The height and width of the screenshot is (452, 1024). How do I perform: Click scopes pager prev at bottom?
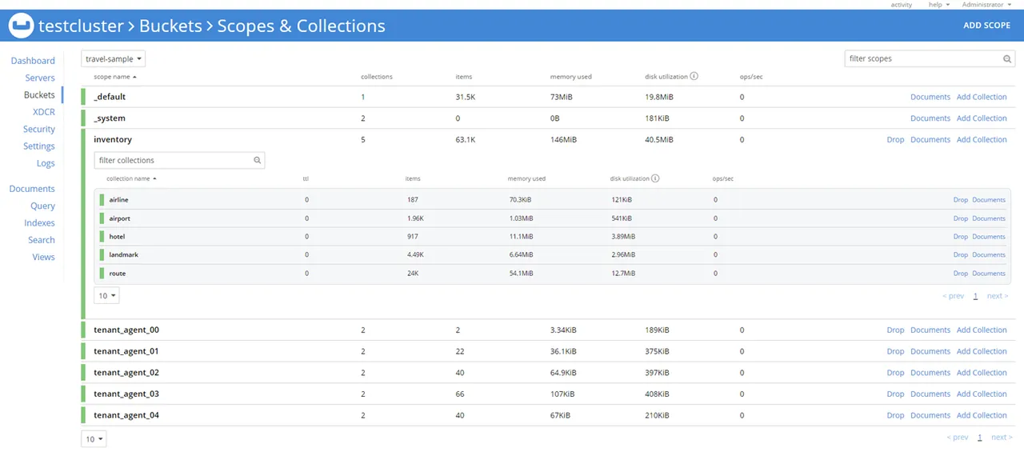click(x=958, y=438)
